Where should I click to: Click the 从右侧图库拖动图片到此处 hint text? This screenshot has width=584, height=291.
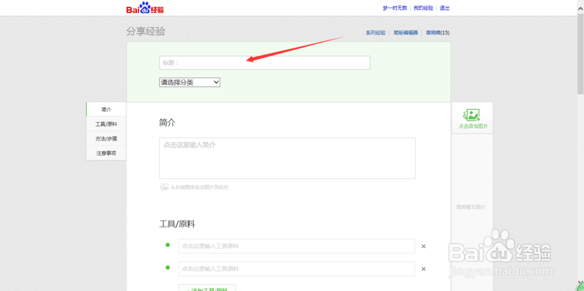point(200,187)
